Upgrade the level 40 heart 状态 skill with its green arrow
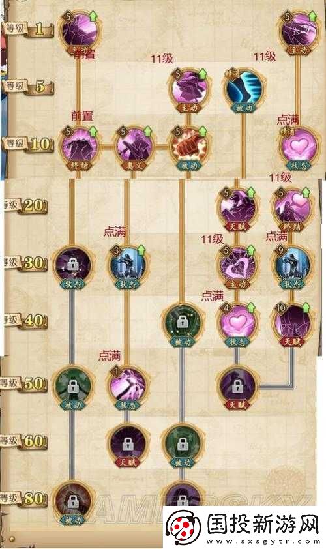 tap(251, 308)
